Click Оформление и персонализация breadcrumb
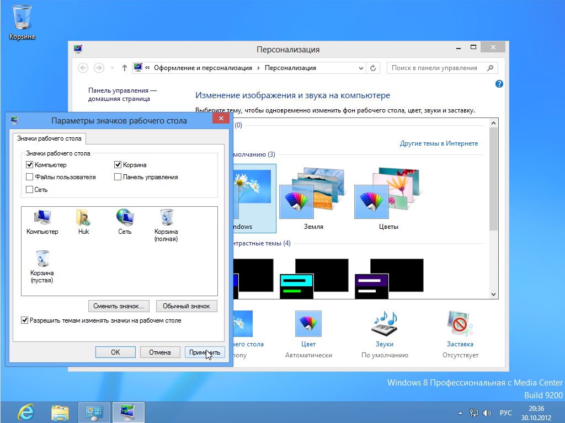Image resolution: width=565 pixels, height=423 pixels. click(x=203, y=68)
